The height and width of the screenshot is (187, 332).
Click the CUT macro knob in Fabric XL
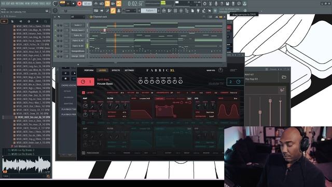point(141,82)
